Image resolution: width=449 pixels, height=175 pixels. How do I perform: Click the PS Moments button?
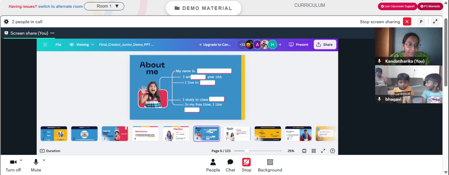pos(430,6)
